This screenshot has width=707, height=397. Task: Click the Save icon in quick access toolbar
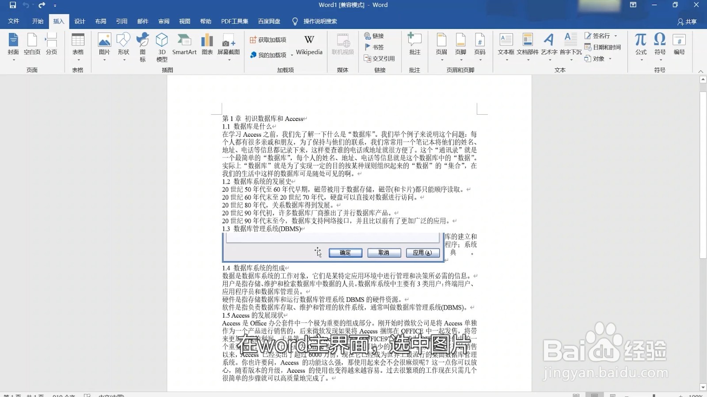coord(12,5)
